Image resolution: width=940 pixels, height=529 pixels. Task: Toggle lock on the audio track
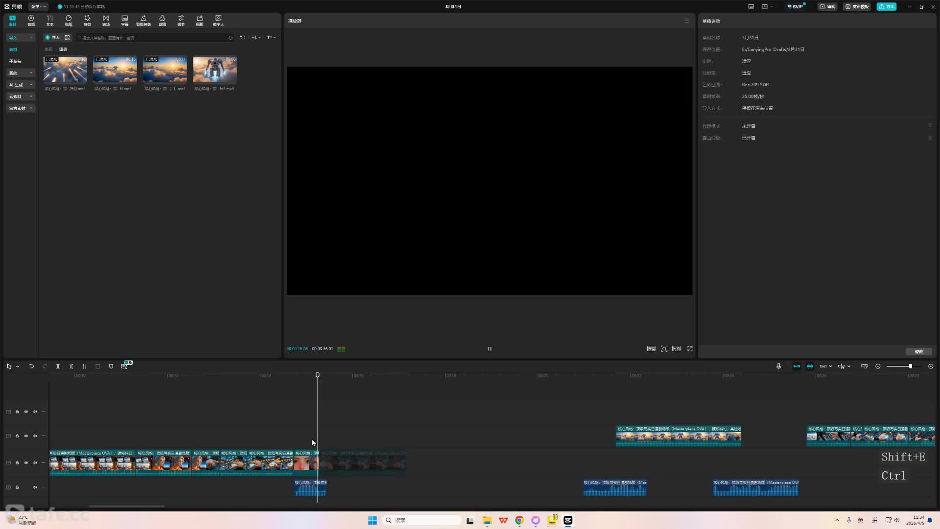click(x=17, y=487)
